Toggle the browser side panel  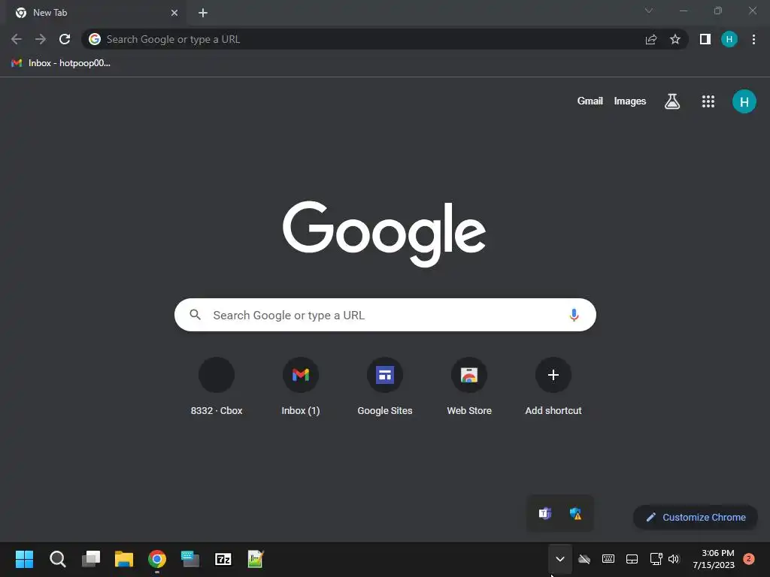[x=705, y=39]
